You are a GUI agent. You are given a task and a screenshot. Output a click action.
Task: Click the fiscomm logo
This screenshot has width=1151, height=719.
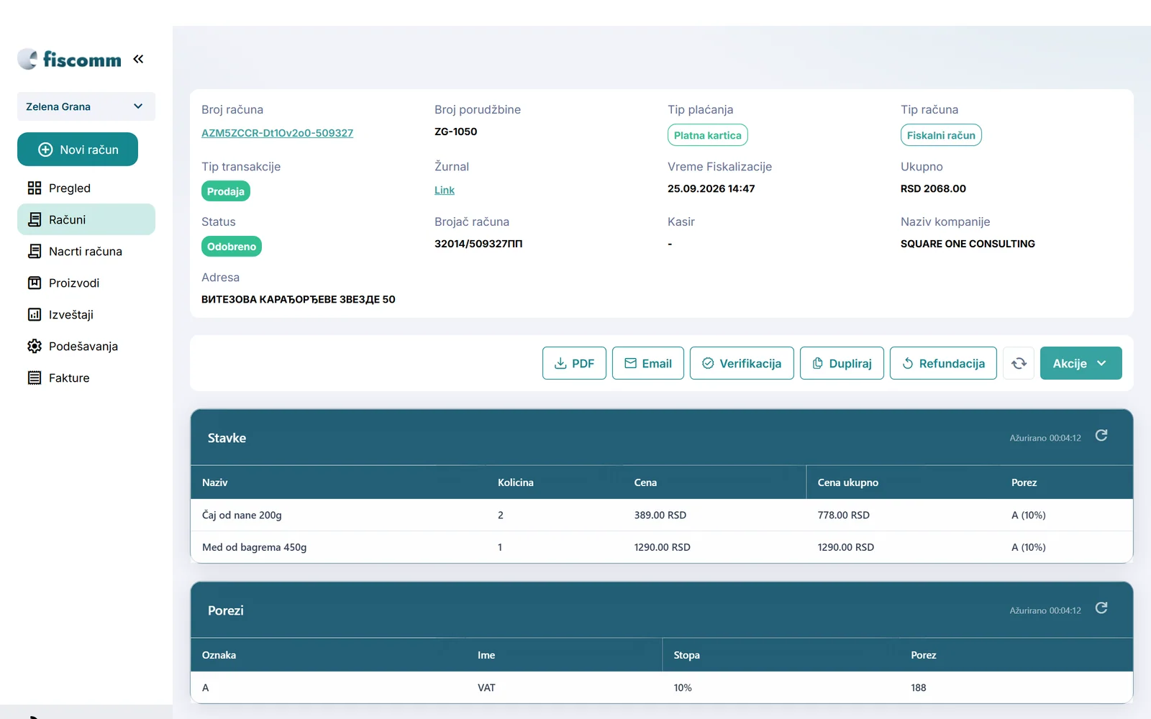pos(70,59)
